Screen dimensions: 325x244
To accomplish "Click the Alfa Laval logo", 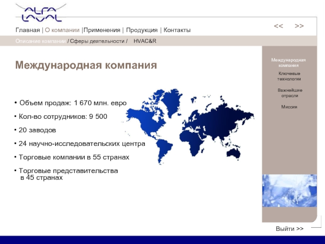I will pos(39,12).
